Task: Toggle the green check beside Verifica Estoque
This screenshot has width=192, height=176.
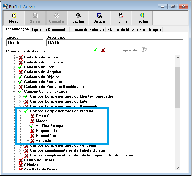Action: coord(32,126)
